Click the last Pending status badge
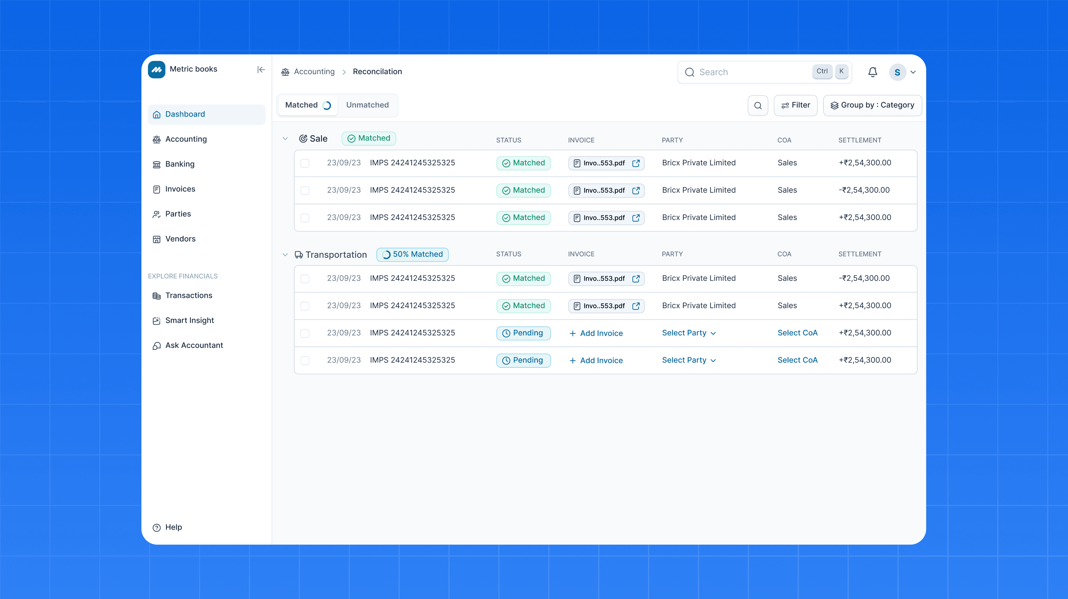The image size is (1068, 599). pyautogui.click(x=523, y=361)
